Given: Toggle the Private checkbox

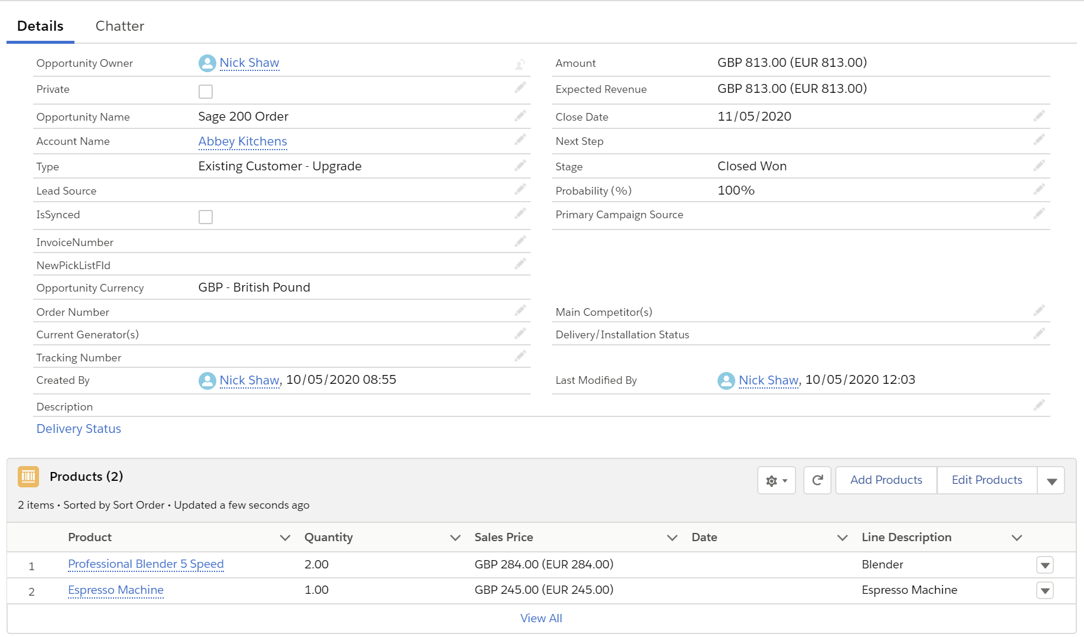Looking at the screenshot, I should 206,92.
